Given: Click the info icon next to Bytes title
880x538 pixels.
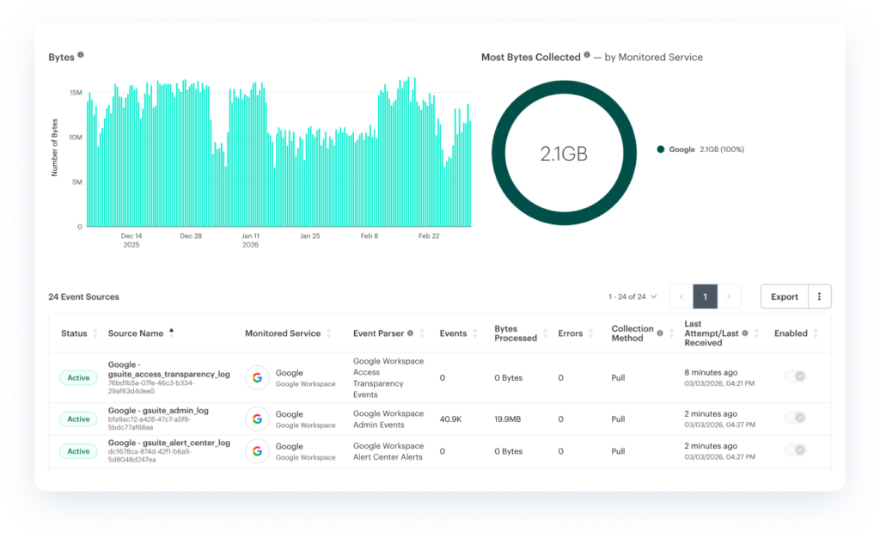Looking at the screenshot, I should pyautogui.click(x=81, y=55).
